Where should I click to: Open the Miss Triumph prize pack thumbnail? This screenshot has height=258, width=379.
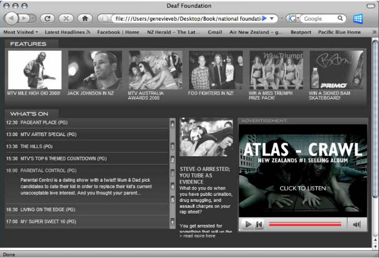(x=277, y=70)
